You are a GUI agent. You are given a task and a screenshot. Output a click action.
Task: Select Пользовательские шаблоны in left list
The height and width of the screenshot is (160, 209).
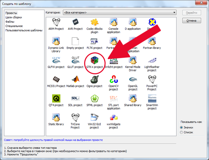pos(24,30)
